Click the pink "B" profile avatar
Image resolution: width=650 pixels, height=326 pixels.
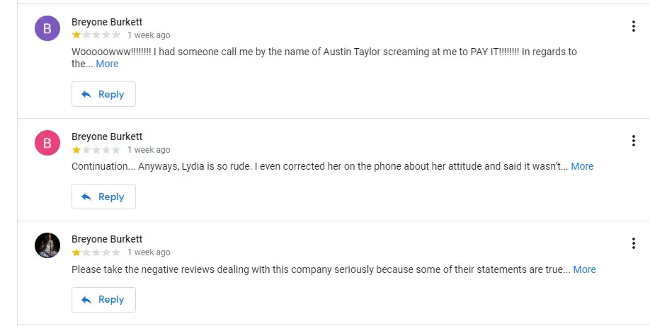pos(47,143)
